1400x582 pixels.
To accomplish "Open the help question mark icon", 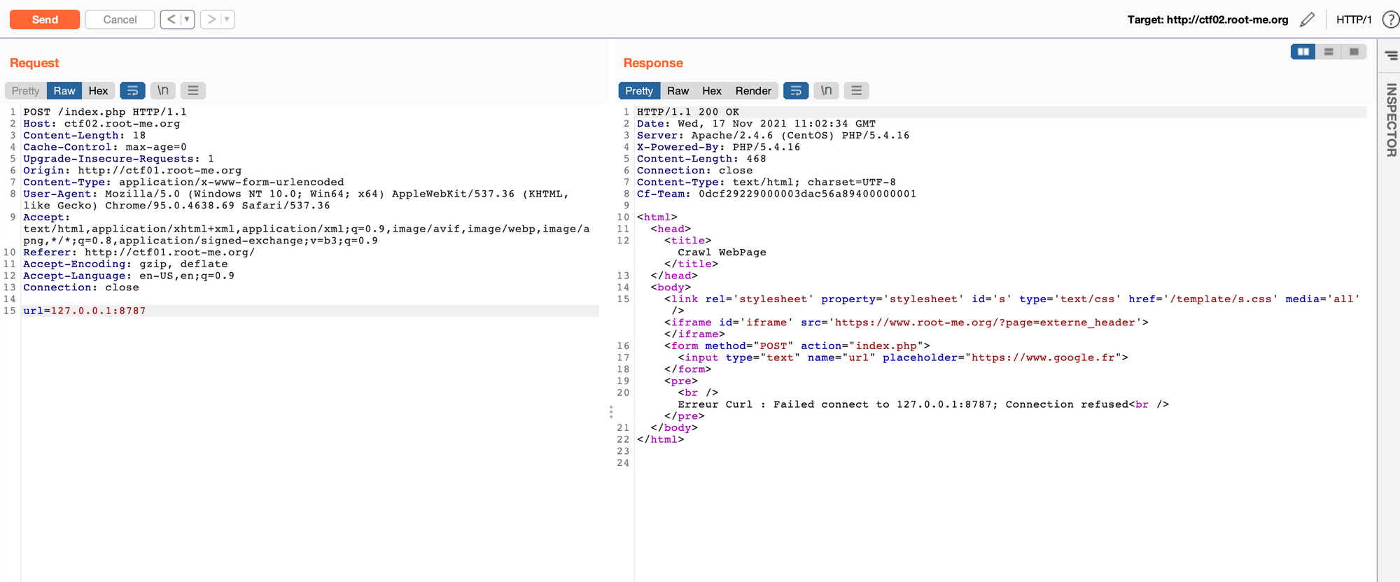I will pyautogui.click(x=1391, y=20).
